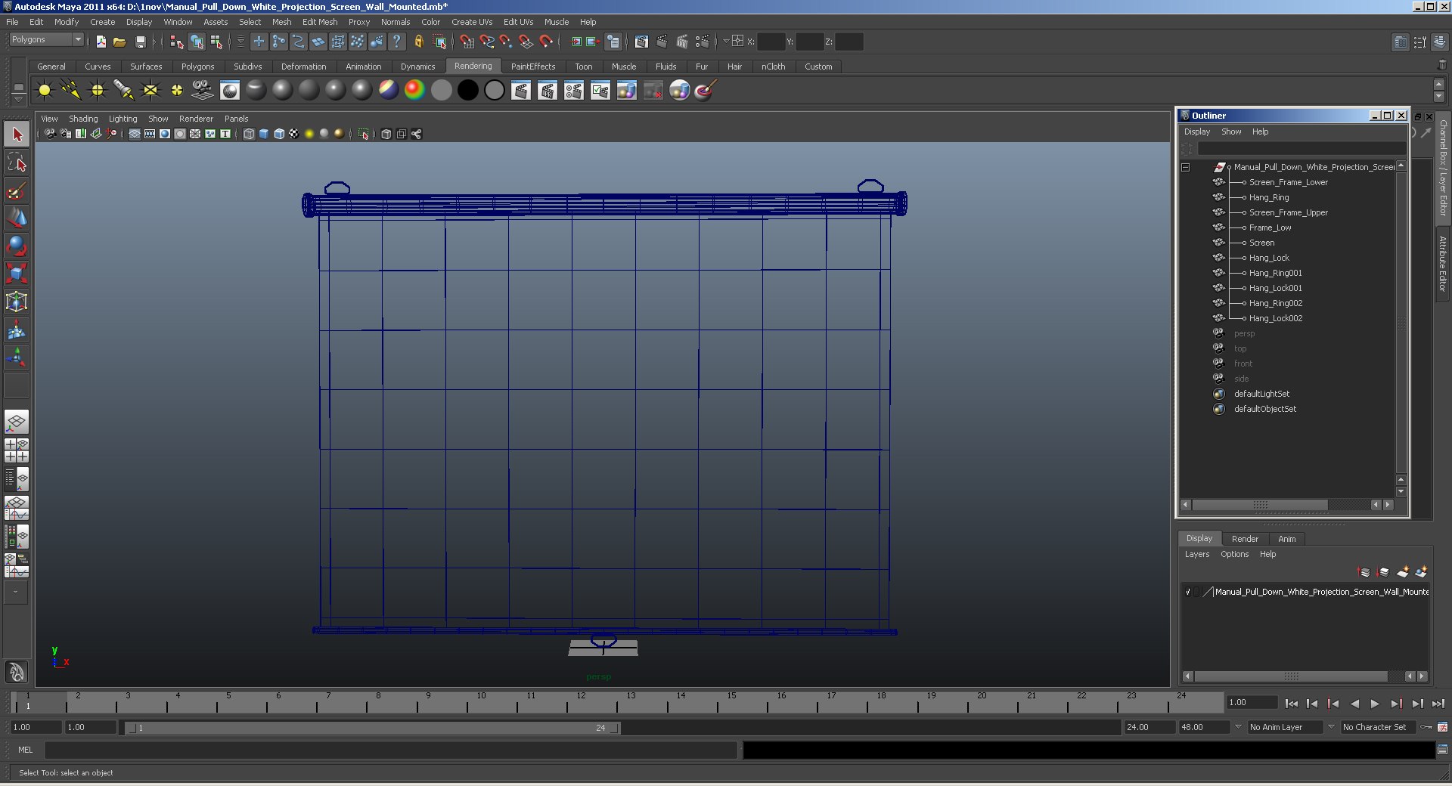Click the striped Ramp Shader sphere icon

coord(389,91)
